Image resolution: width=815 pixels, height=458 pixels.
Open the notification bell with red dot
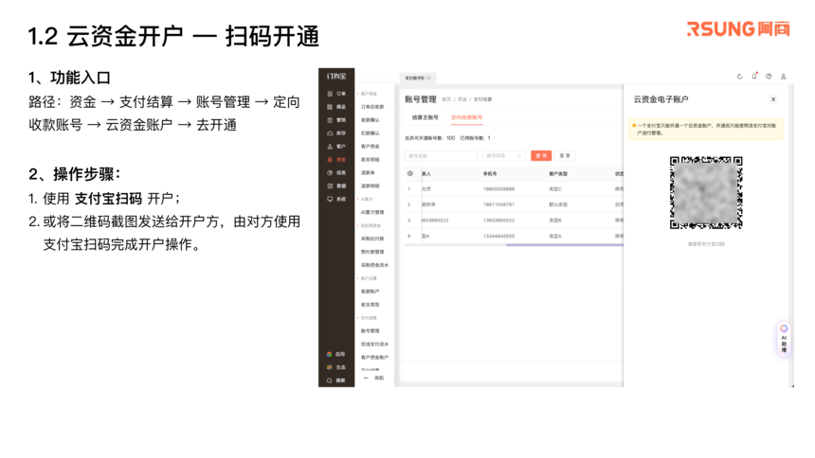click(754, 77)
